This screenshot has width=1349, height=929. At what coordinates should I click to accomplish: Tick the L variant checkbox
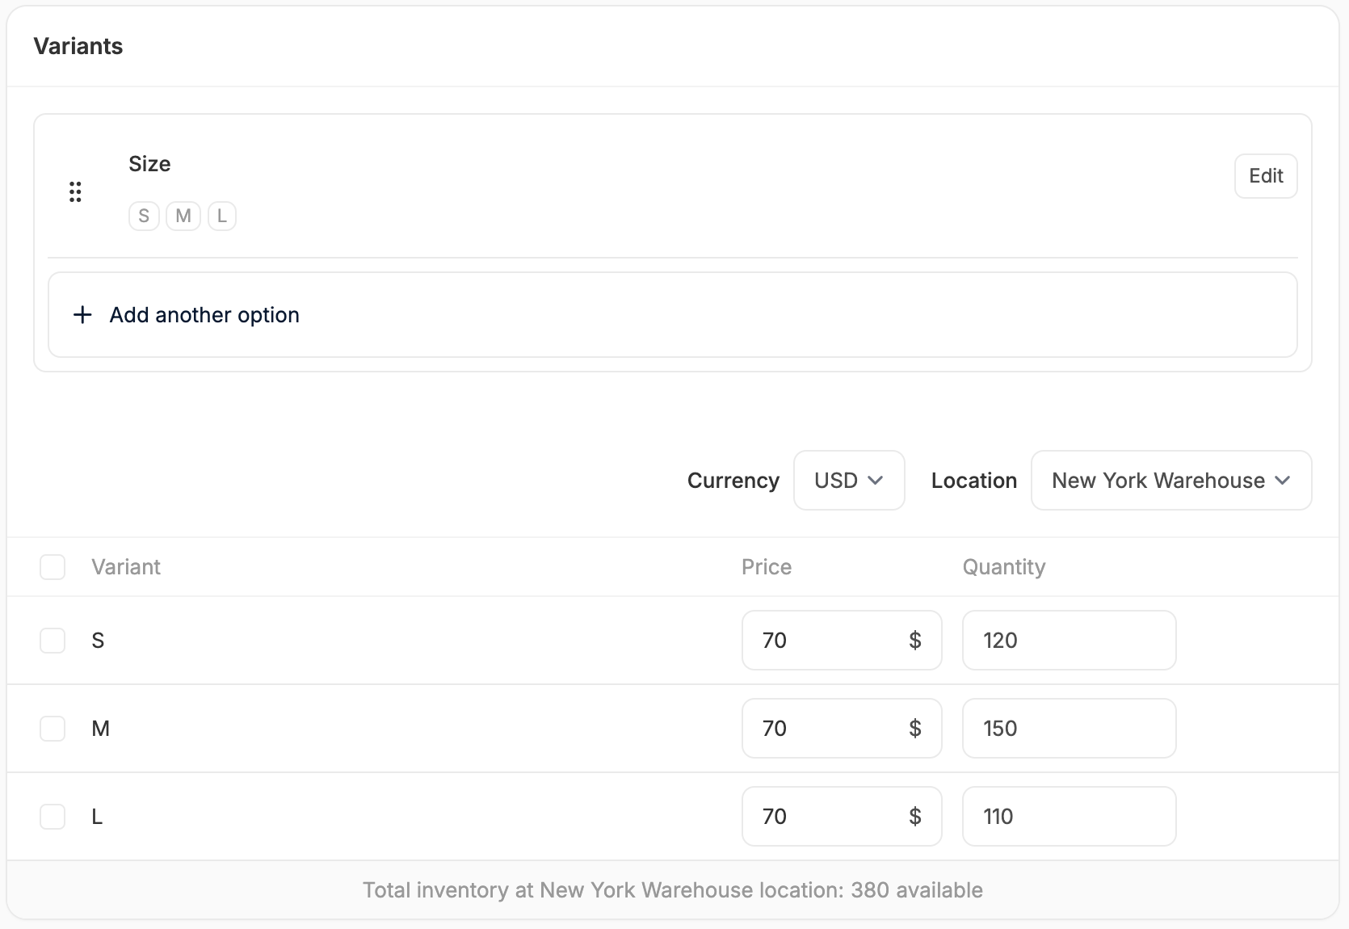coord(53,817)
